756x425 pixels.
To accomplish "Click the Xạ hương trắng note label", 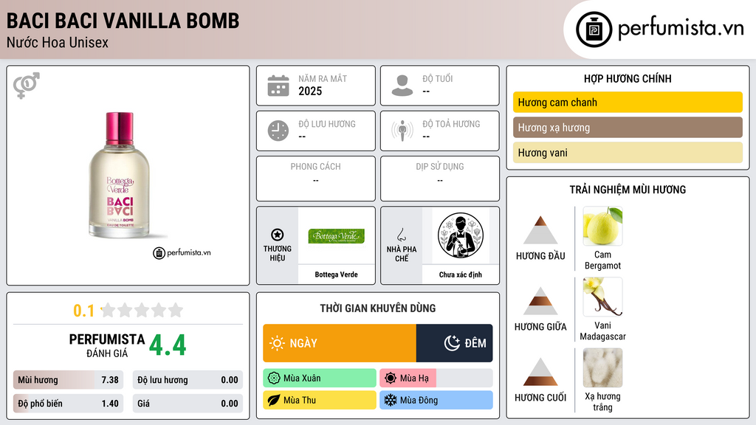I will coord(602,402).
